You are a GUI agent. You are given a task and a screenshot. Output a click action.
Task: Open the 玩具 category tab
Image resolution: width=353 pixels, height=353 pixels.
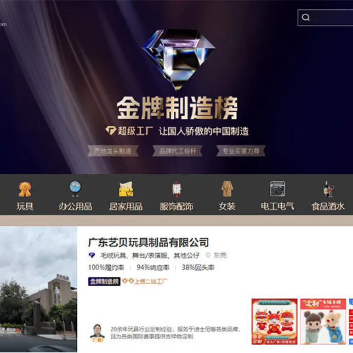pos(25,206)
